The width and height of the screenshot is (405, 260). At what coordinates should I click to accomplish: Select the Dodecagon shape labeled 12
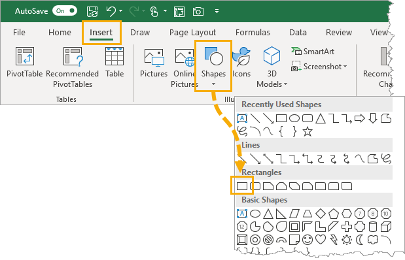242,227
